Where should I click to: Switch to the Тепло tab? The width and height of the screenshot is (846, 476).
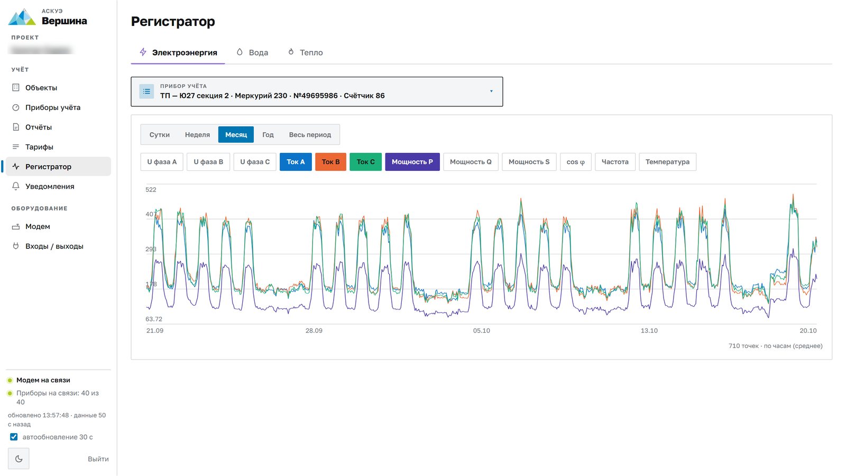pyautogui.click(x=306, y=52)
